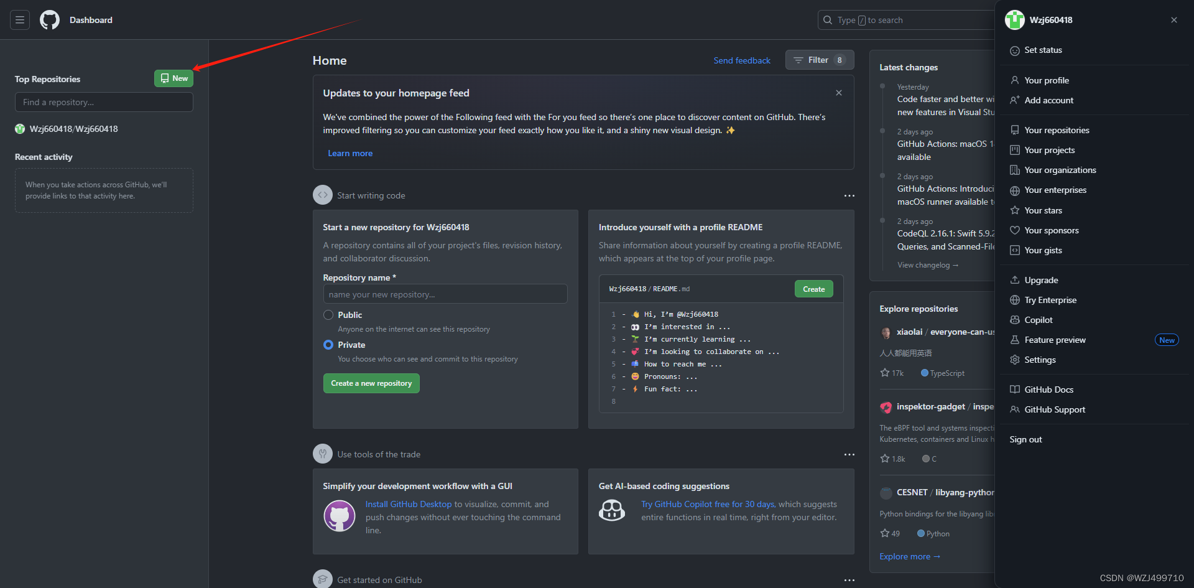
Task: Click the Add account icon
Action: click(x=1015, y=100)
